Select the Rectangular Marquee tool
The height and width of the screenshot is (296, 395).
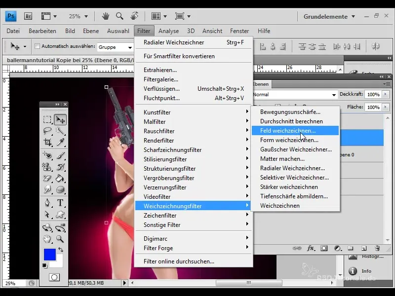(47, 119)
